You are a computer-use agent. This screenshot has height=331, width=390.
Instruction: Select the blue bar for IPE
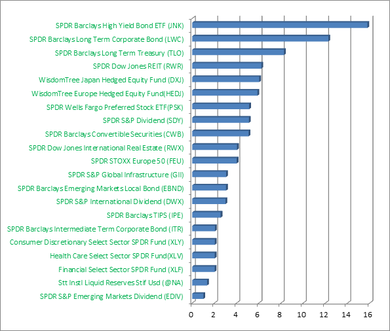point(207,215)
